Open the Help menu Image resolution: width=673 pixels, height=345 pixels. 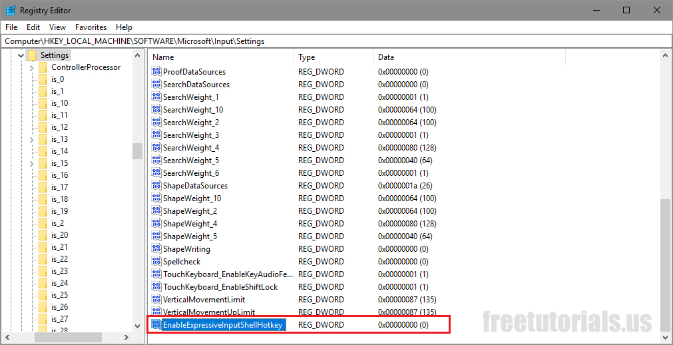click(124, 27)
